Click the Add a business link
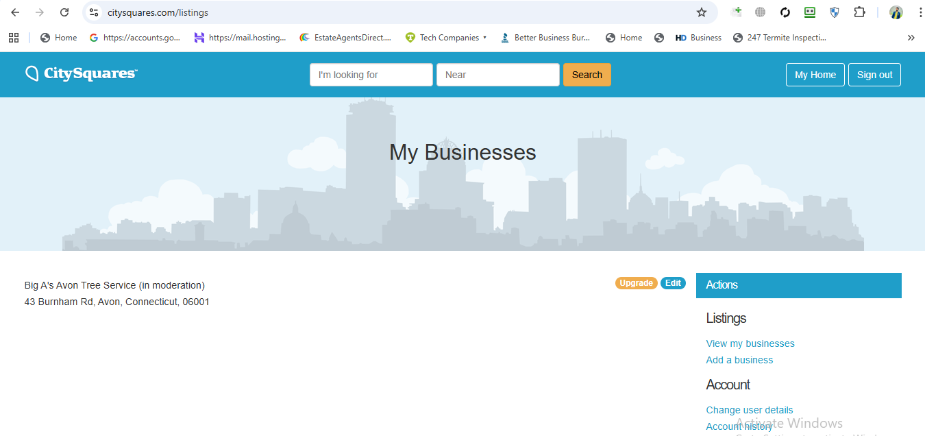This screenshot has height=436, width=925. [739, 360]
